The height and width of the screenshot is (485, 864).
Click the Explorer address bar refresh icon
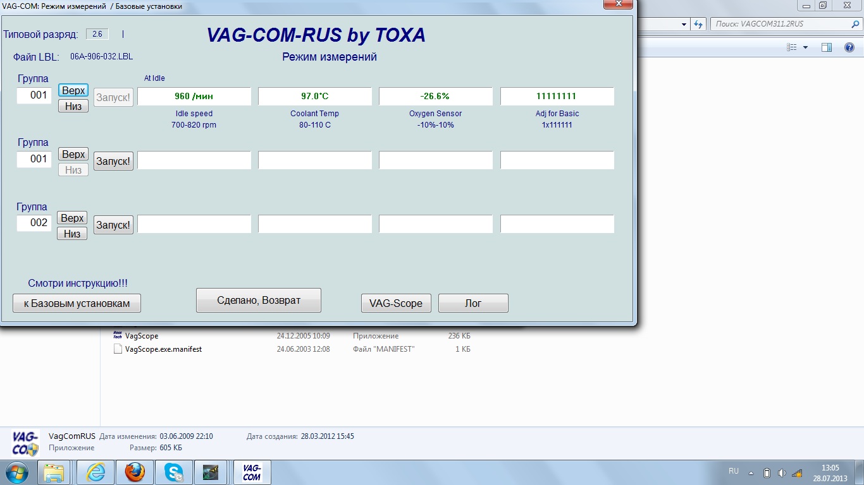(698, 24)
